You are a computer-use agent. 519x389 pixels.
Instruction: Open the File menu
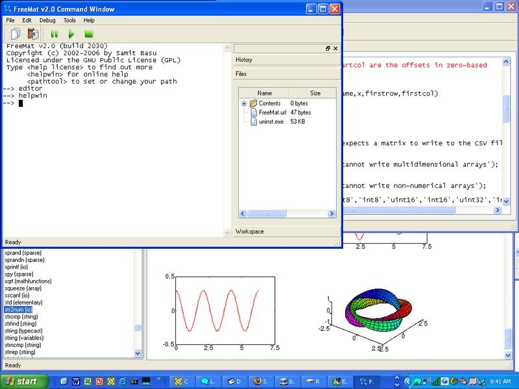pyautogui.click(x=10, y=20)
